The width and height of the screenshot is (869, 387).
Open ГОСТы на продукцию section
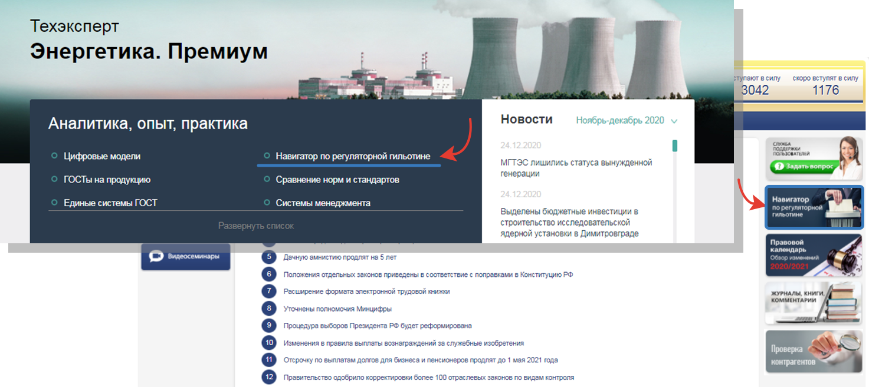107,180
